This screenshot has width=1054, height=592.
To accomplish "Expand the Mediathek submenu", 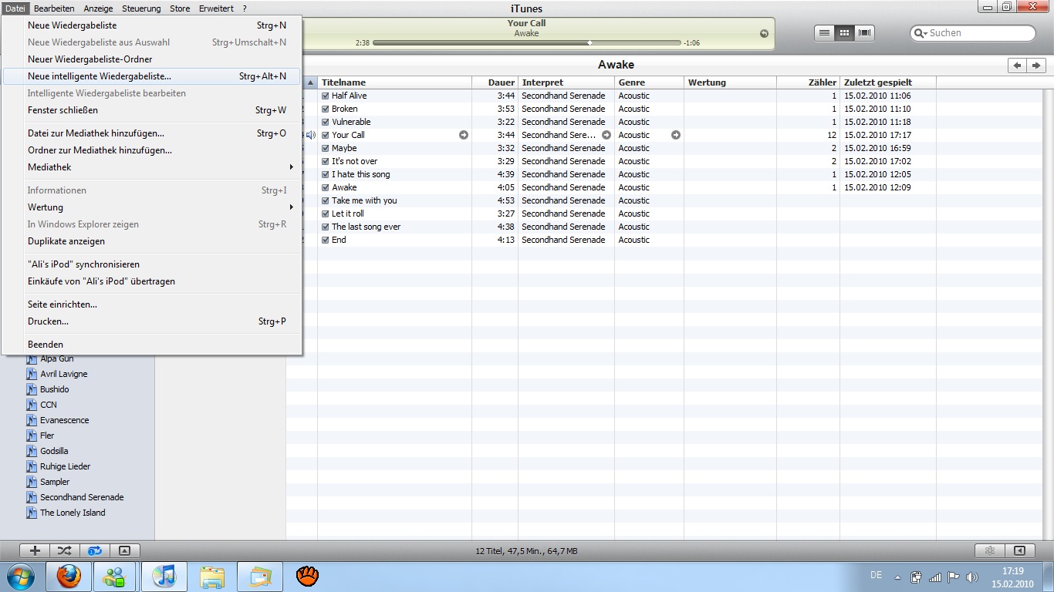I will click(151, 167).
